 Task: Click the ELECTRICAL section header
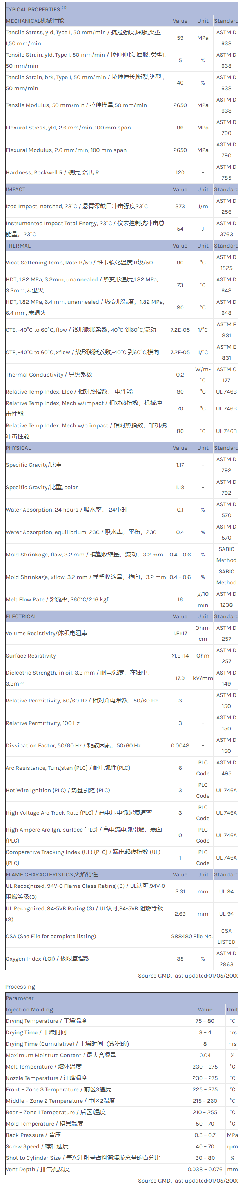(21, 616)
